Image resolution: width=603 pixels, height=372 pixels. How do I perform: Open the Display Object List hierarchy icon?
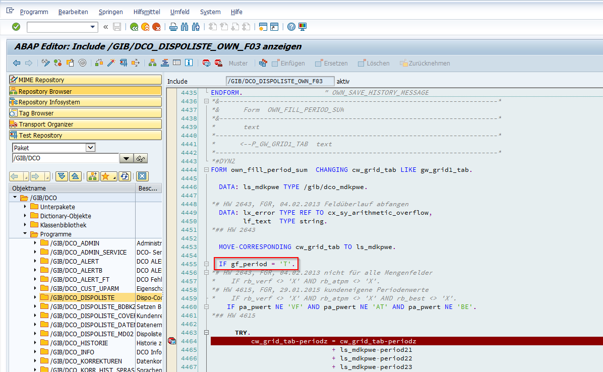pyautogui.click(x=152, y=63)
